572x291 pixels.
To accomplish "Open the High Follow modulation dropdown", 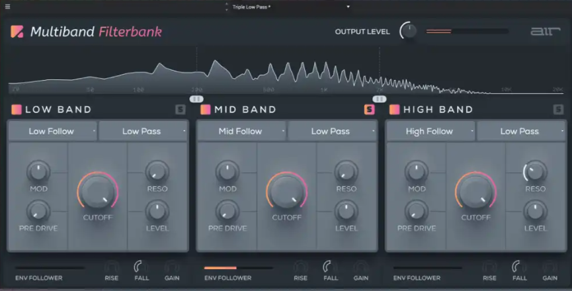I will (430, 131).
